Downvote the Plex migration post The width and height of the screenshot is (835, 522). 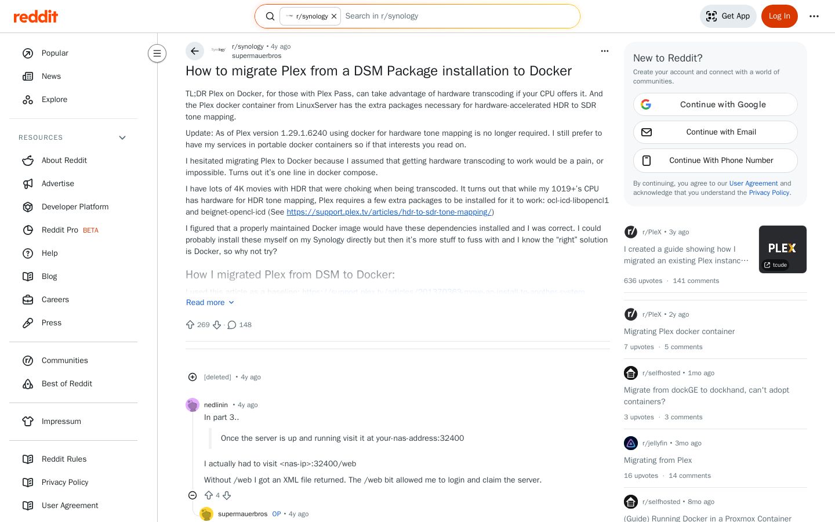(217, 325)
